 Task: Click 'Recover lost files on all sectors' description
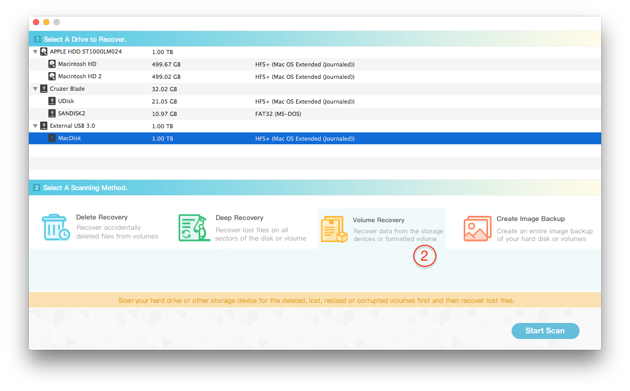(260, 234)
